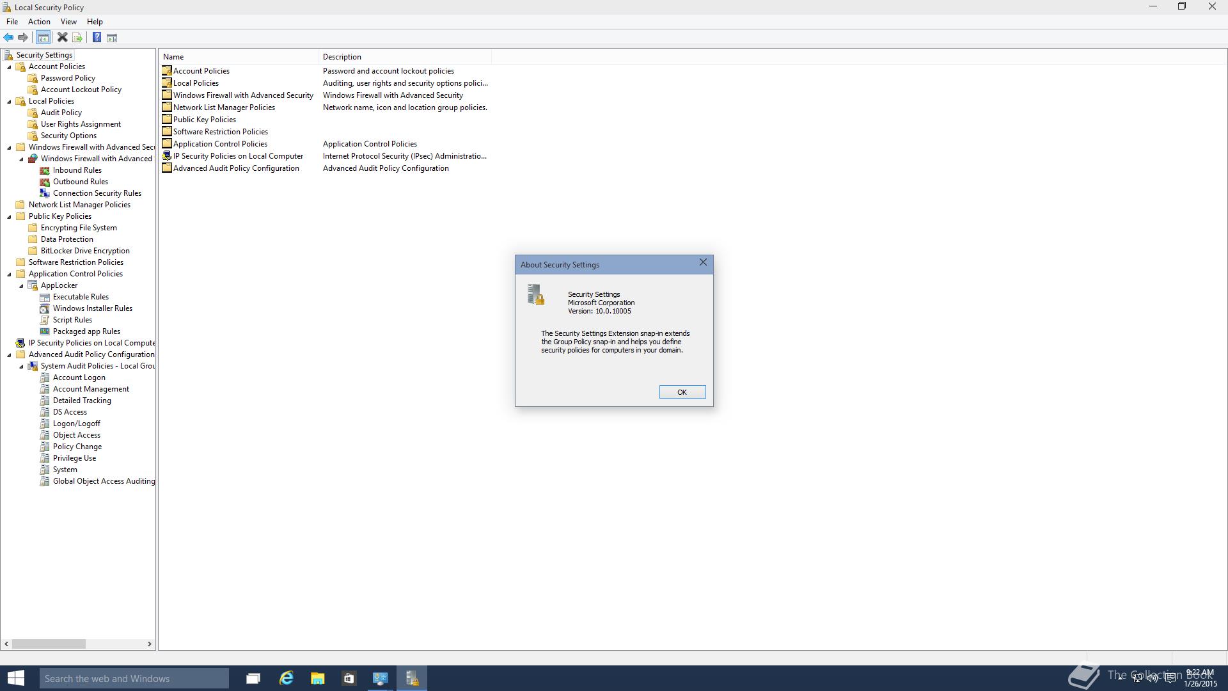Image resolution: width=1228 pixels, height=691 pixels.
Task: Open Internet Explorer from the taskbar
Action: point(286,678)
